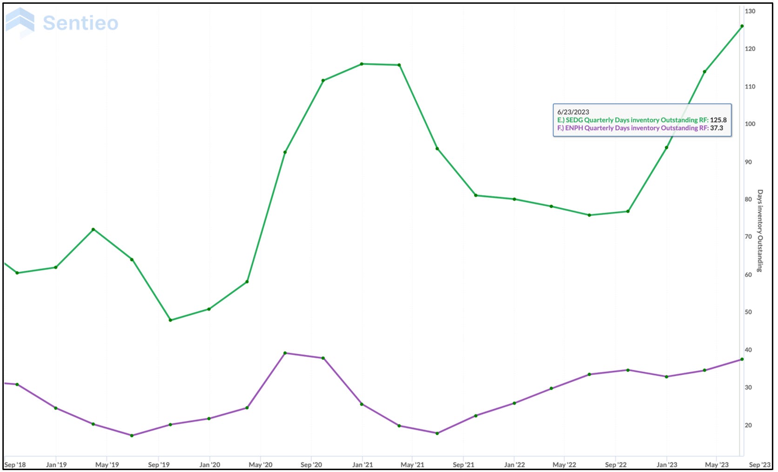Viewport: 778px width, 472px height.
Task: Click the 120 y-axis value
Action: pos(750,49)
